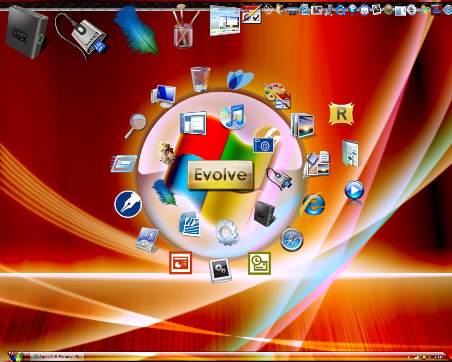Image resolution: width=452 pixels, height=362 pixels.
Task: Open the Recycle Bin on the ring
Action: [x=200, y=79]
